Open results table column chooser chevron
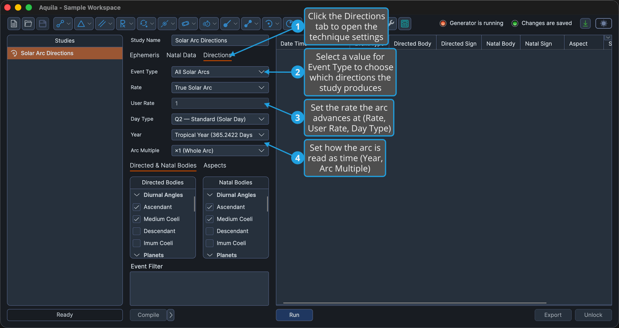The width and height of the screenshot is (619, 328). click(608, 38)
